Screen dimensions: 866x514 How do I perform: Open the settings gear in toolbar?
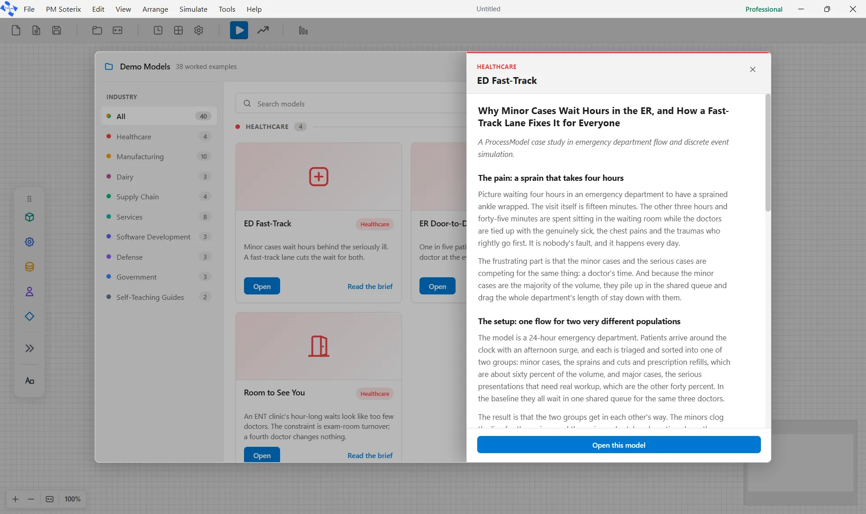(198, 30)
